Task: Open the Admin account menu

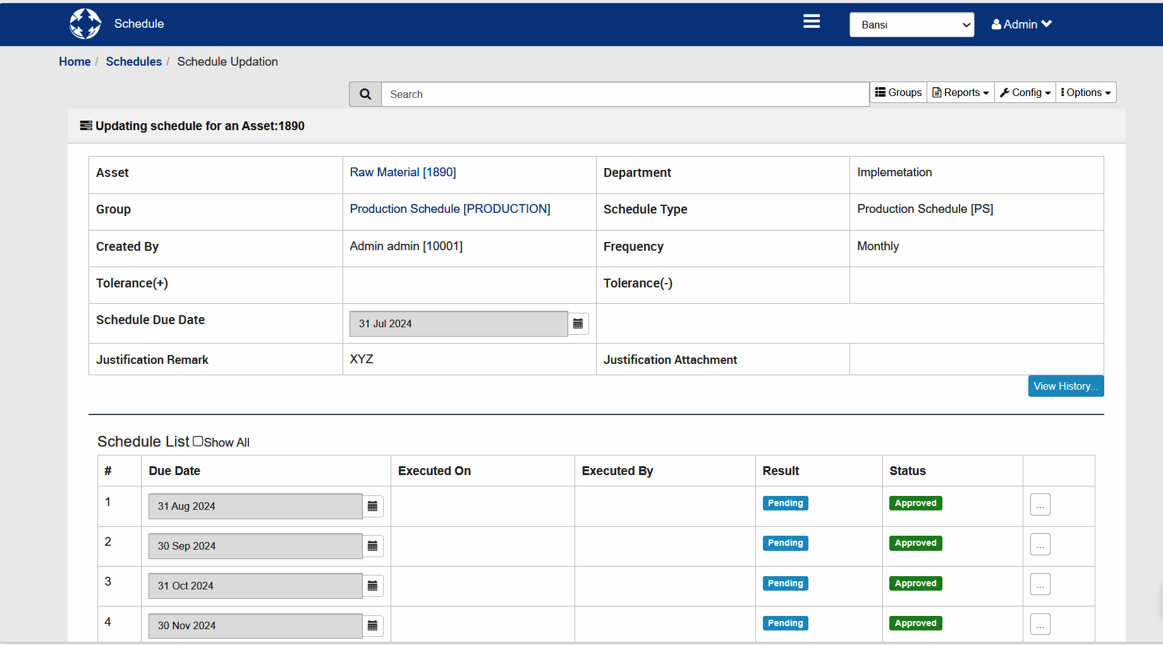Action: point(1021,24)
